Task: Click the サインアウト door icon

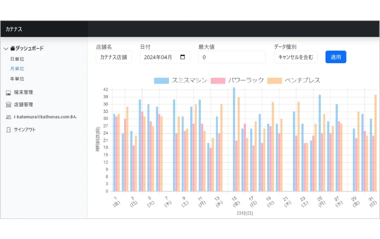Action: click(8, 130)
